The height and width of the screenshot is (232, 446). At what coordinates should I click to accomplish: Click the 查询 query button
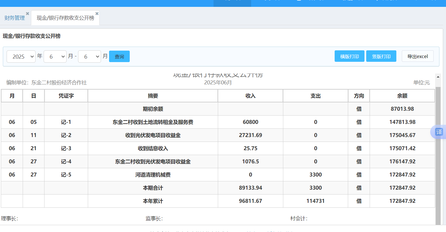119,57
